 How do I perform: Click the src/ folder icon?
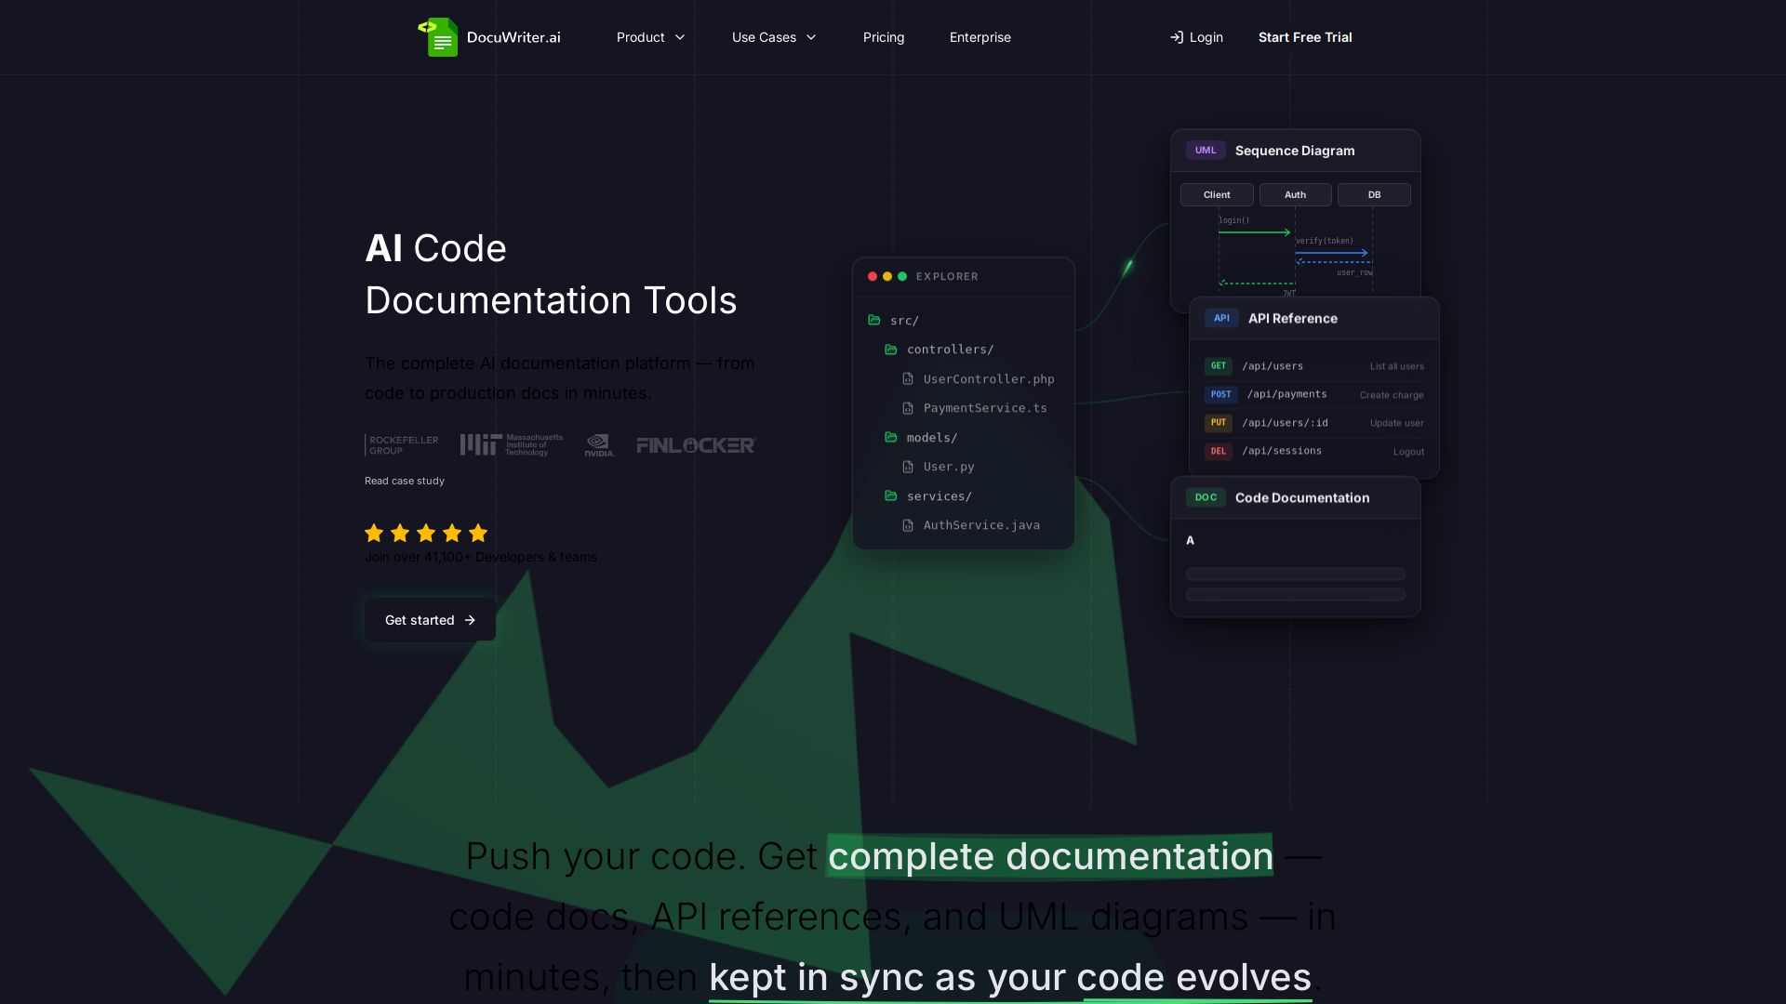(x=874, y=320)
